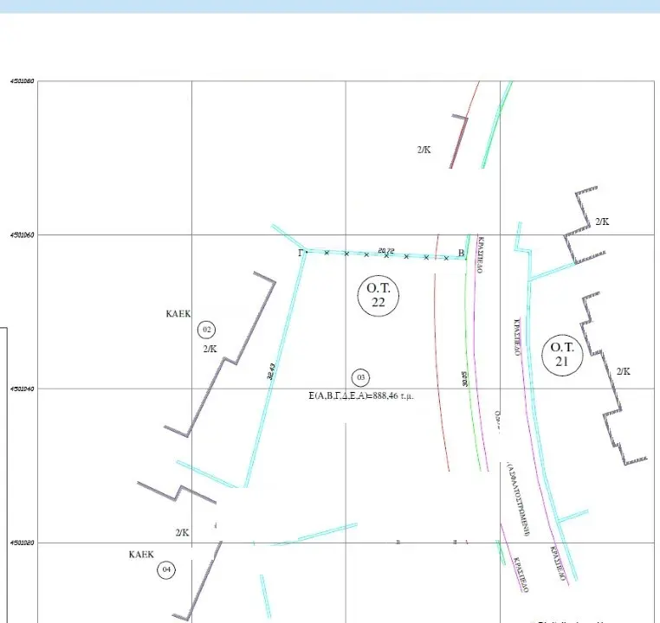Click the 4501080 coordinate label

[22, 81]
